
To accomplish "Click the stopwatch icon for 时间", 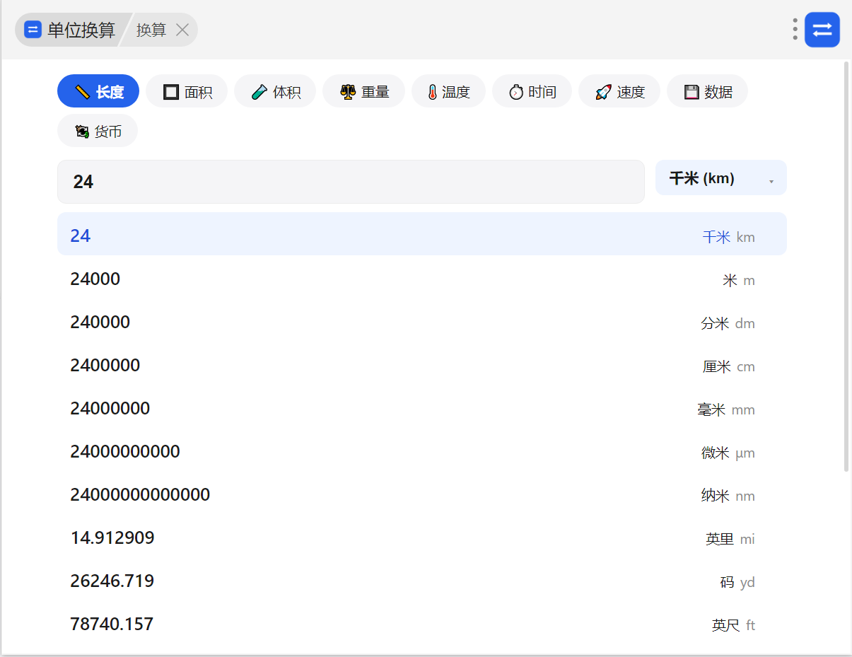I will pyautogui.click(x=516, y=92).
